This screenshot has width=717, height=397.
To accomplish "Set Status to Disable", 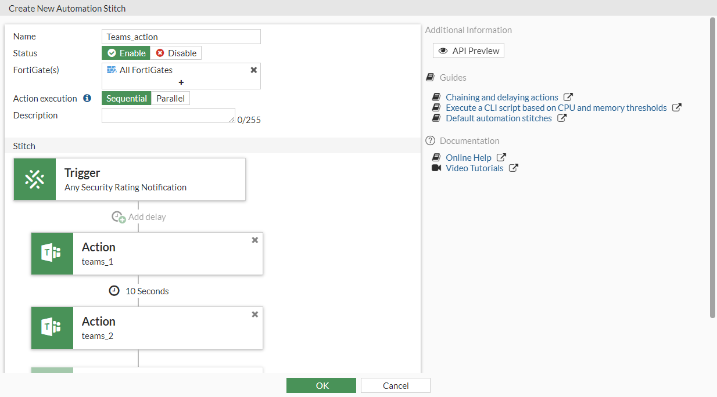I will click(x=176, y=53).
